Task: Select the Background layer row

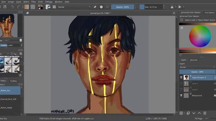Action: pos(197,95)
